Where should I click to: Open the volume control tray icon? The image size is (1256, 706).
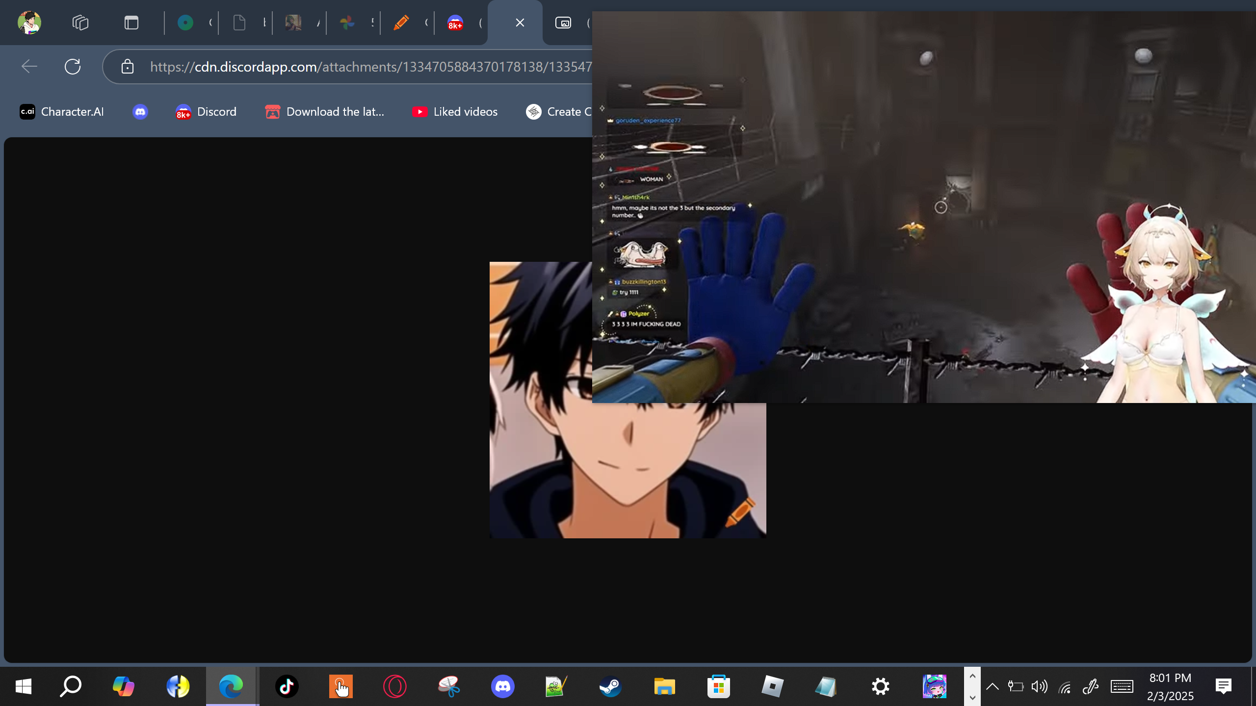[1040, 686]
